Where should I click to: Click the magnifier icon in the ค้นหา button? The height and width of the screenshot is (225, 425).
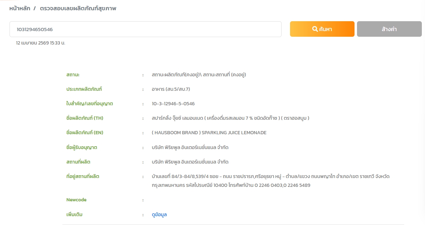click(x=315, y=29)
